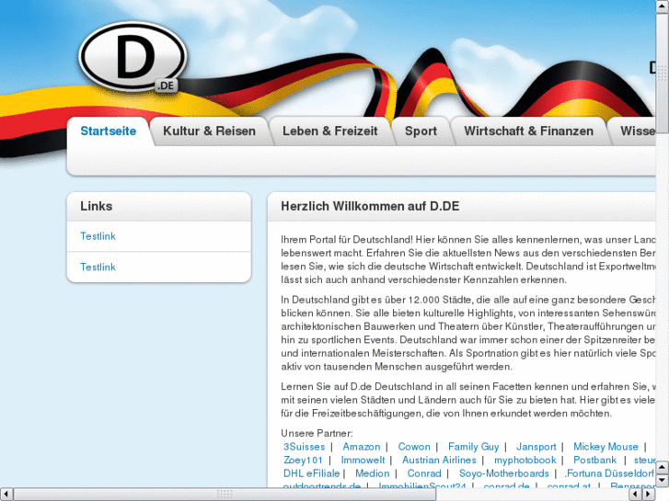Go to the Wirtschaft & Finanzen tab
Image resolution: width=669 pixels, height=501 pixels.
(528, 131)
